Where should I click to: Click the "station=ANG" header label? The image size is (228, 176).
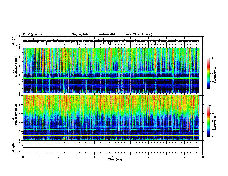click(x=107, y=35)
